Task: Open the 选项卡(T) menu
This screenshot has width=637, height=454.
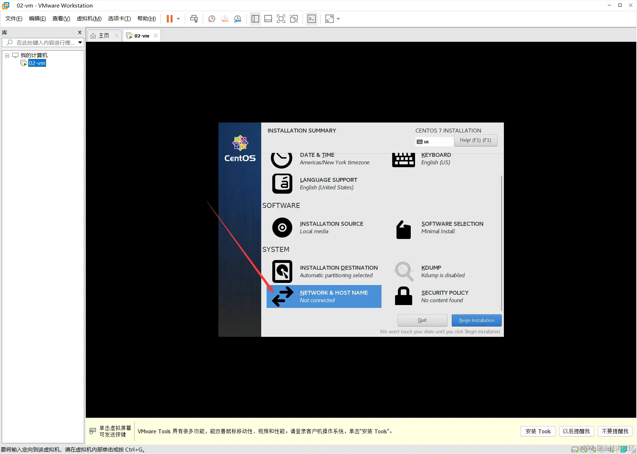Action: coord(119,19)
